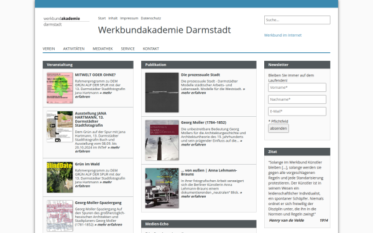Open the Georg Moller book cover thumbnail

pyautogui.click(x=162, y=140)
